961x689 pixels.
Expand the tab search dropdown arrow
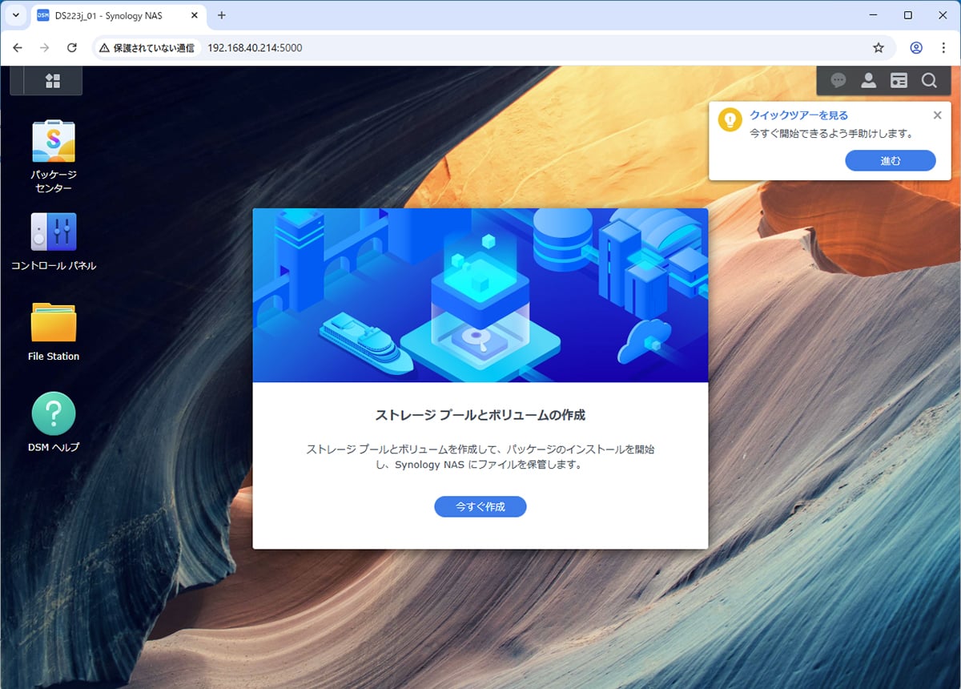pos(15,15)
